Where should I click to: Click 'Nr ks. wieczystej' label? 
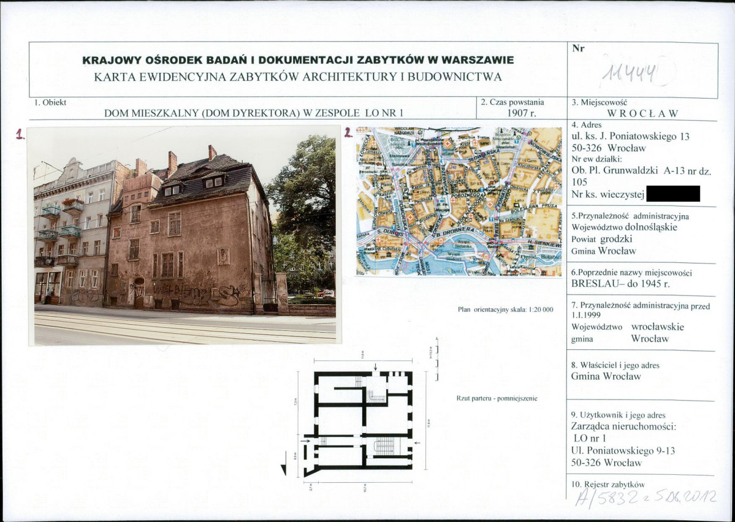click(x=607, y=194)
